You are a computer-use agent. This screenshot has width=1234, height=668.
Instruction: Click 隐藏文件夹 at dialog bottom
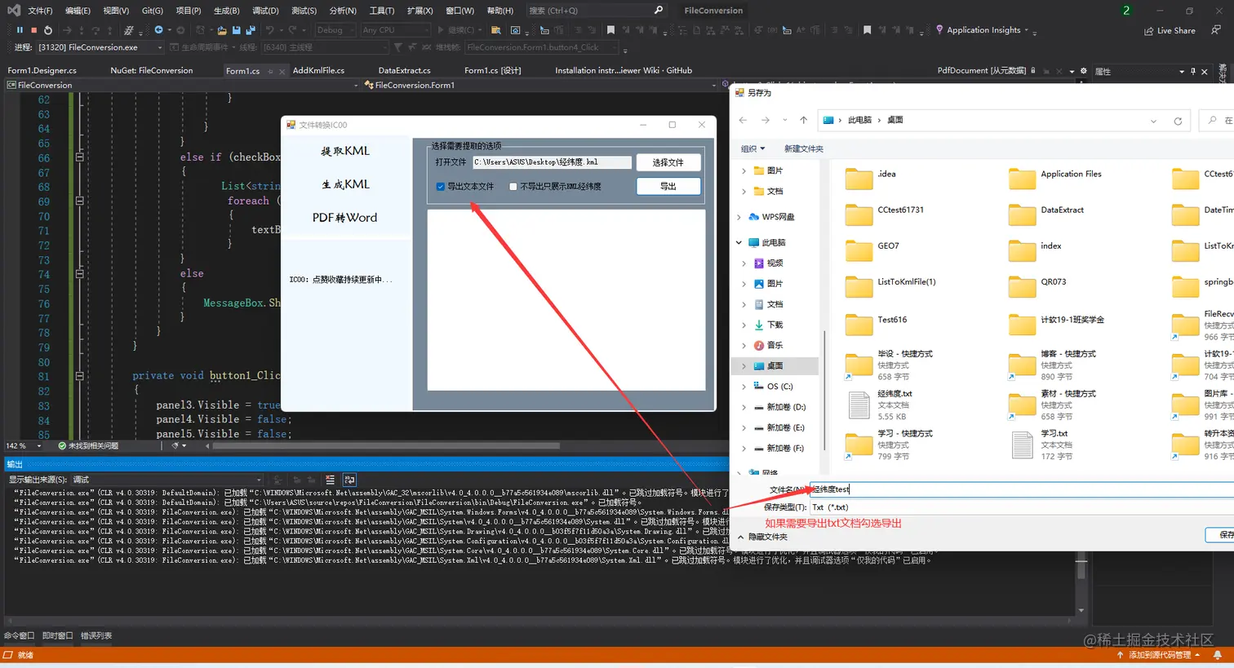click(x=763, y=537)
